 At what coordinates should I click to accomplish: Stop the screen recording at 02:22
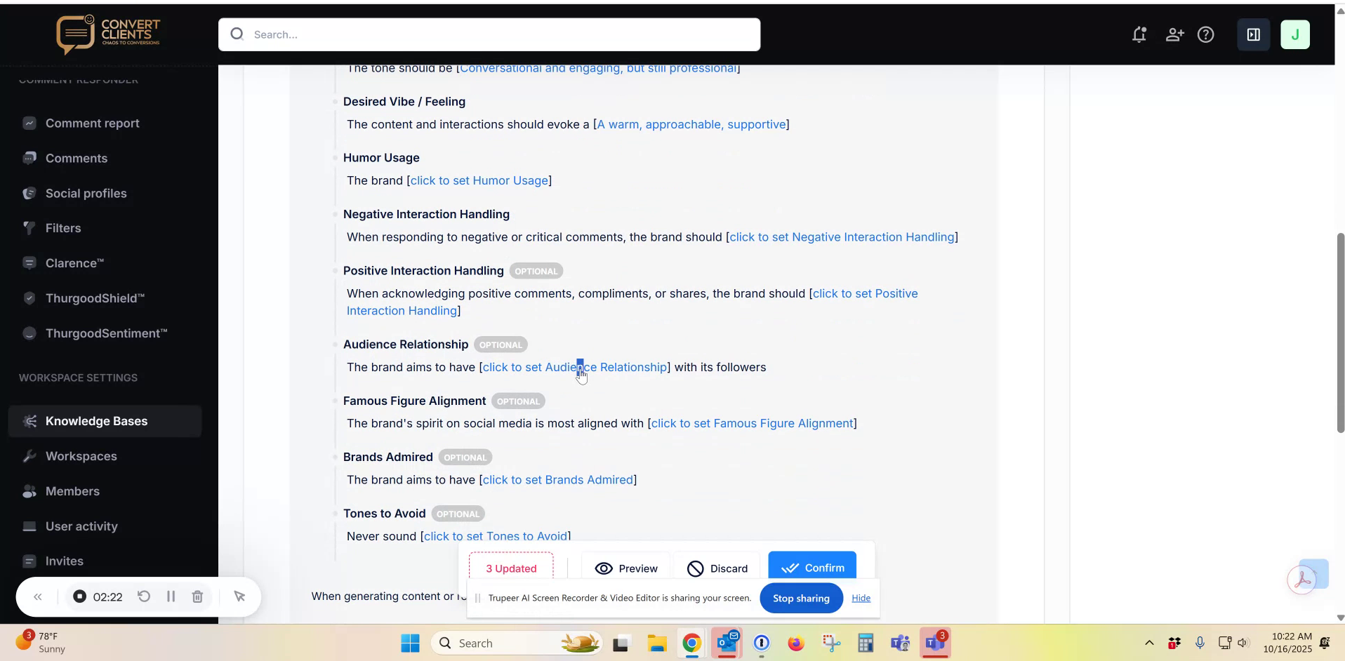point(81,596)
